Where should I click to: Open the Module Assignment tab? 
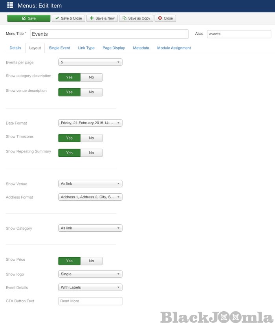(x=174, y=48)
